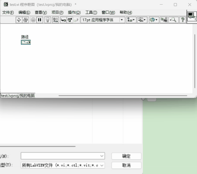Open the 窗口(W) menu

108,12
